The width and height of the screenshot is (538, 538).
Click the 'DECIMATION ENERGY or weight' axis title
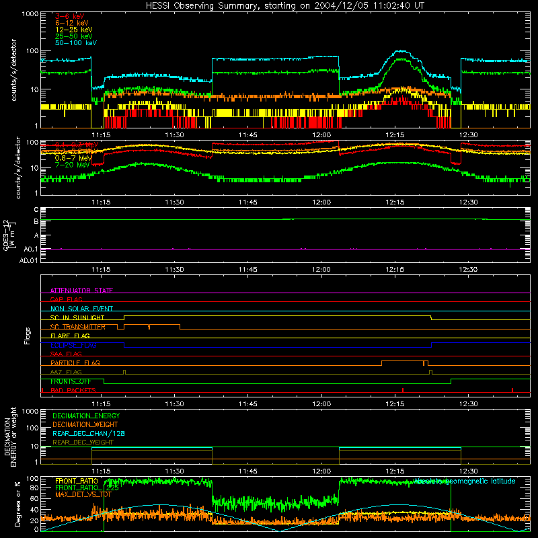(10, 436)
